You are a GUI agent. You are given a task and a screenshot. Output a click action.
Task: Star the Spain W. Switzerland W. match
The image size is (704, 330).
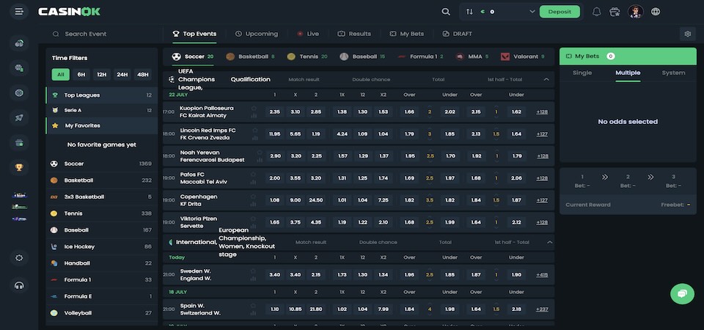click(x=253, y=306)
